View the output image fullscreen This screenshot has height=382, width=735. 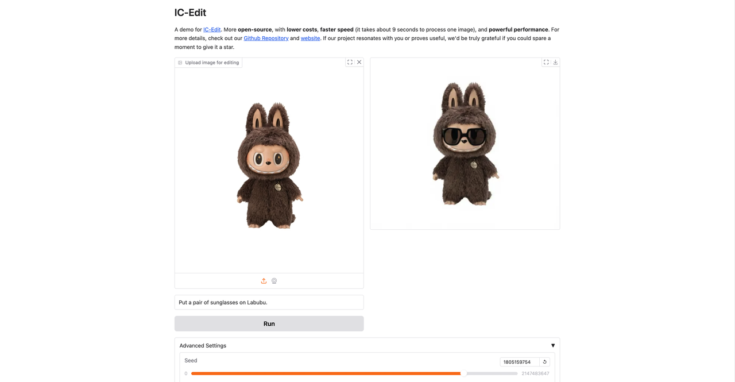(546, 62)
